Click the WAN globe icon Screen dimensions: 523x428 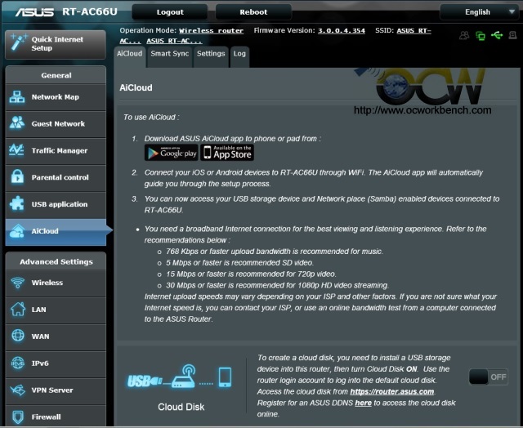click(x=18, y=336)
